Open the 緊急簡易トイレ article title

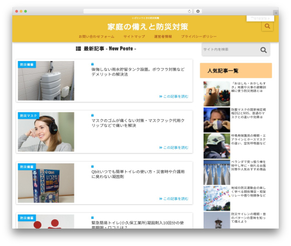[x=137, y=224]
